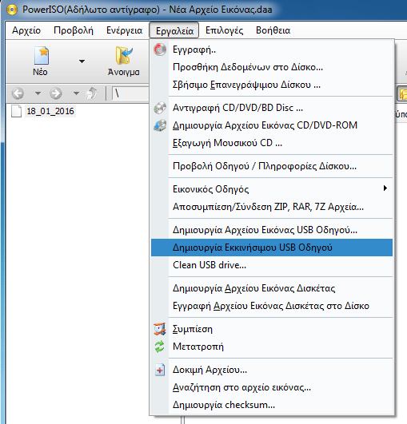Select Clean USB drive...
407x424 pixels.
click(x=272, y=265)
